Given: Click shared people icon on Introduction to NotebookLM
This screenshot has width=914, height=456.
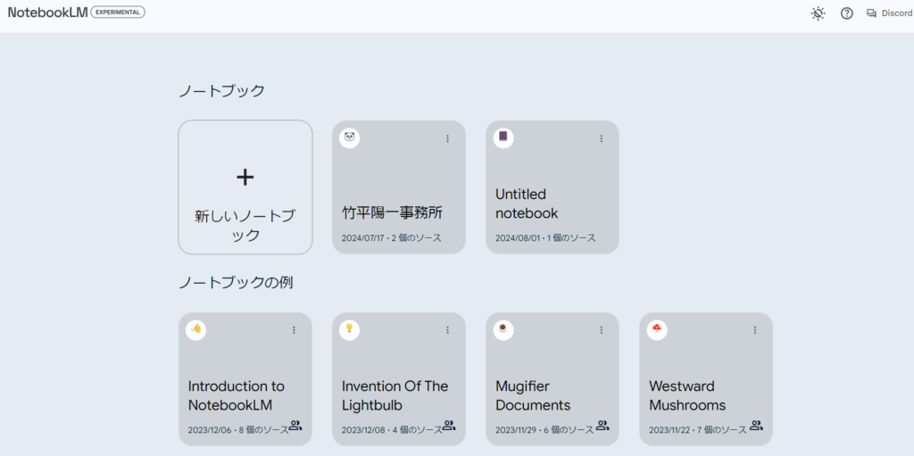Looking at the screenshot, I should click(295, 426).
